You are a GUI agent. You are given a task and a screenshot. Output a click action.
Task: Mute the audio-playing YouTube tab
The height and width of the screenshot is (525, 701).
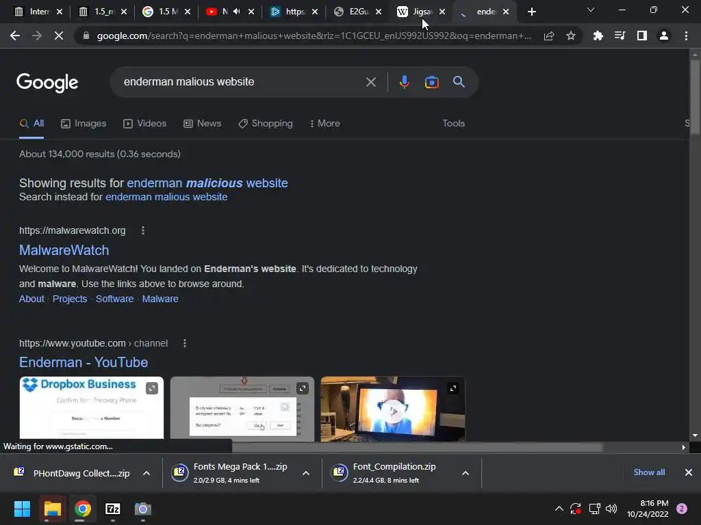click(236, 12)
